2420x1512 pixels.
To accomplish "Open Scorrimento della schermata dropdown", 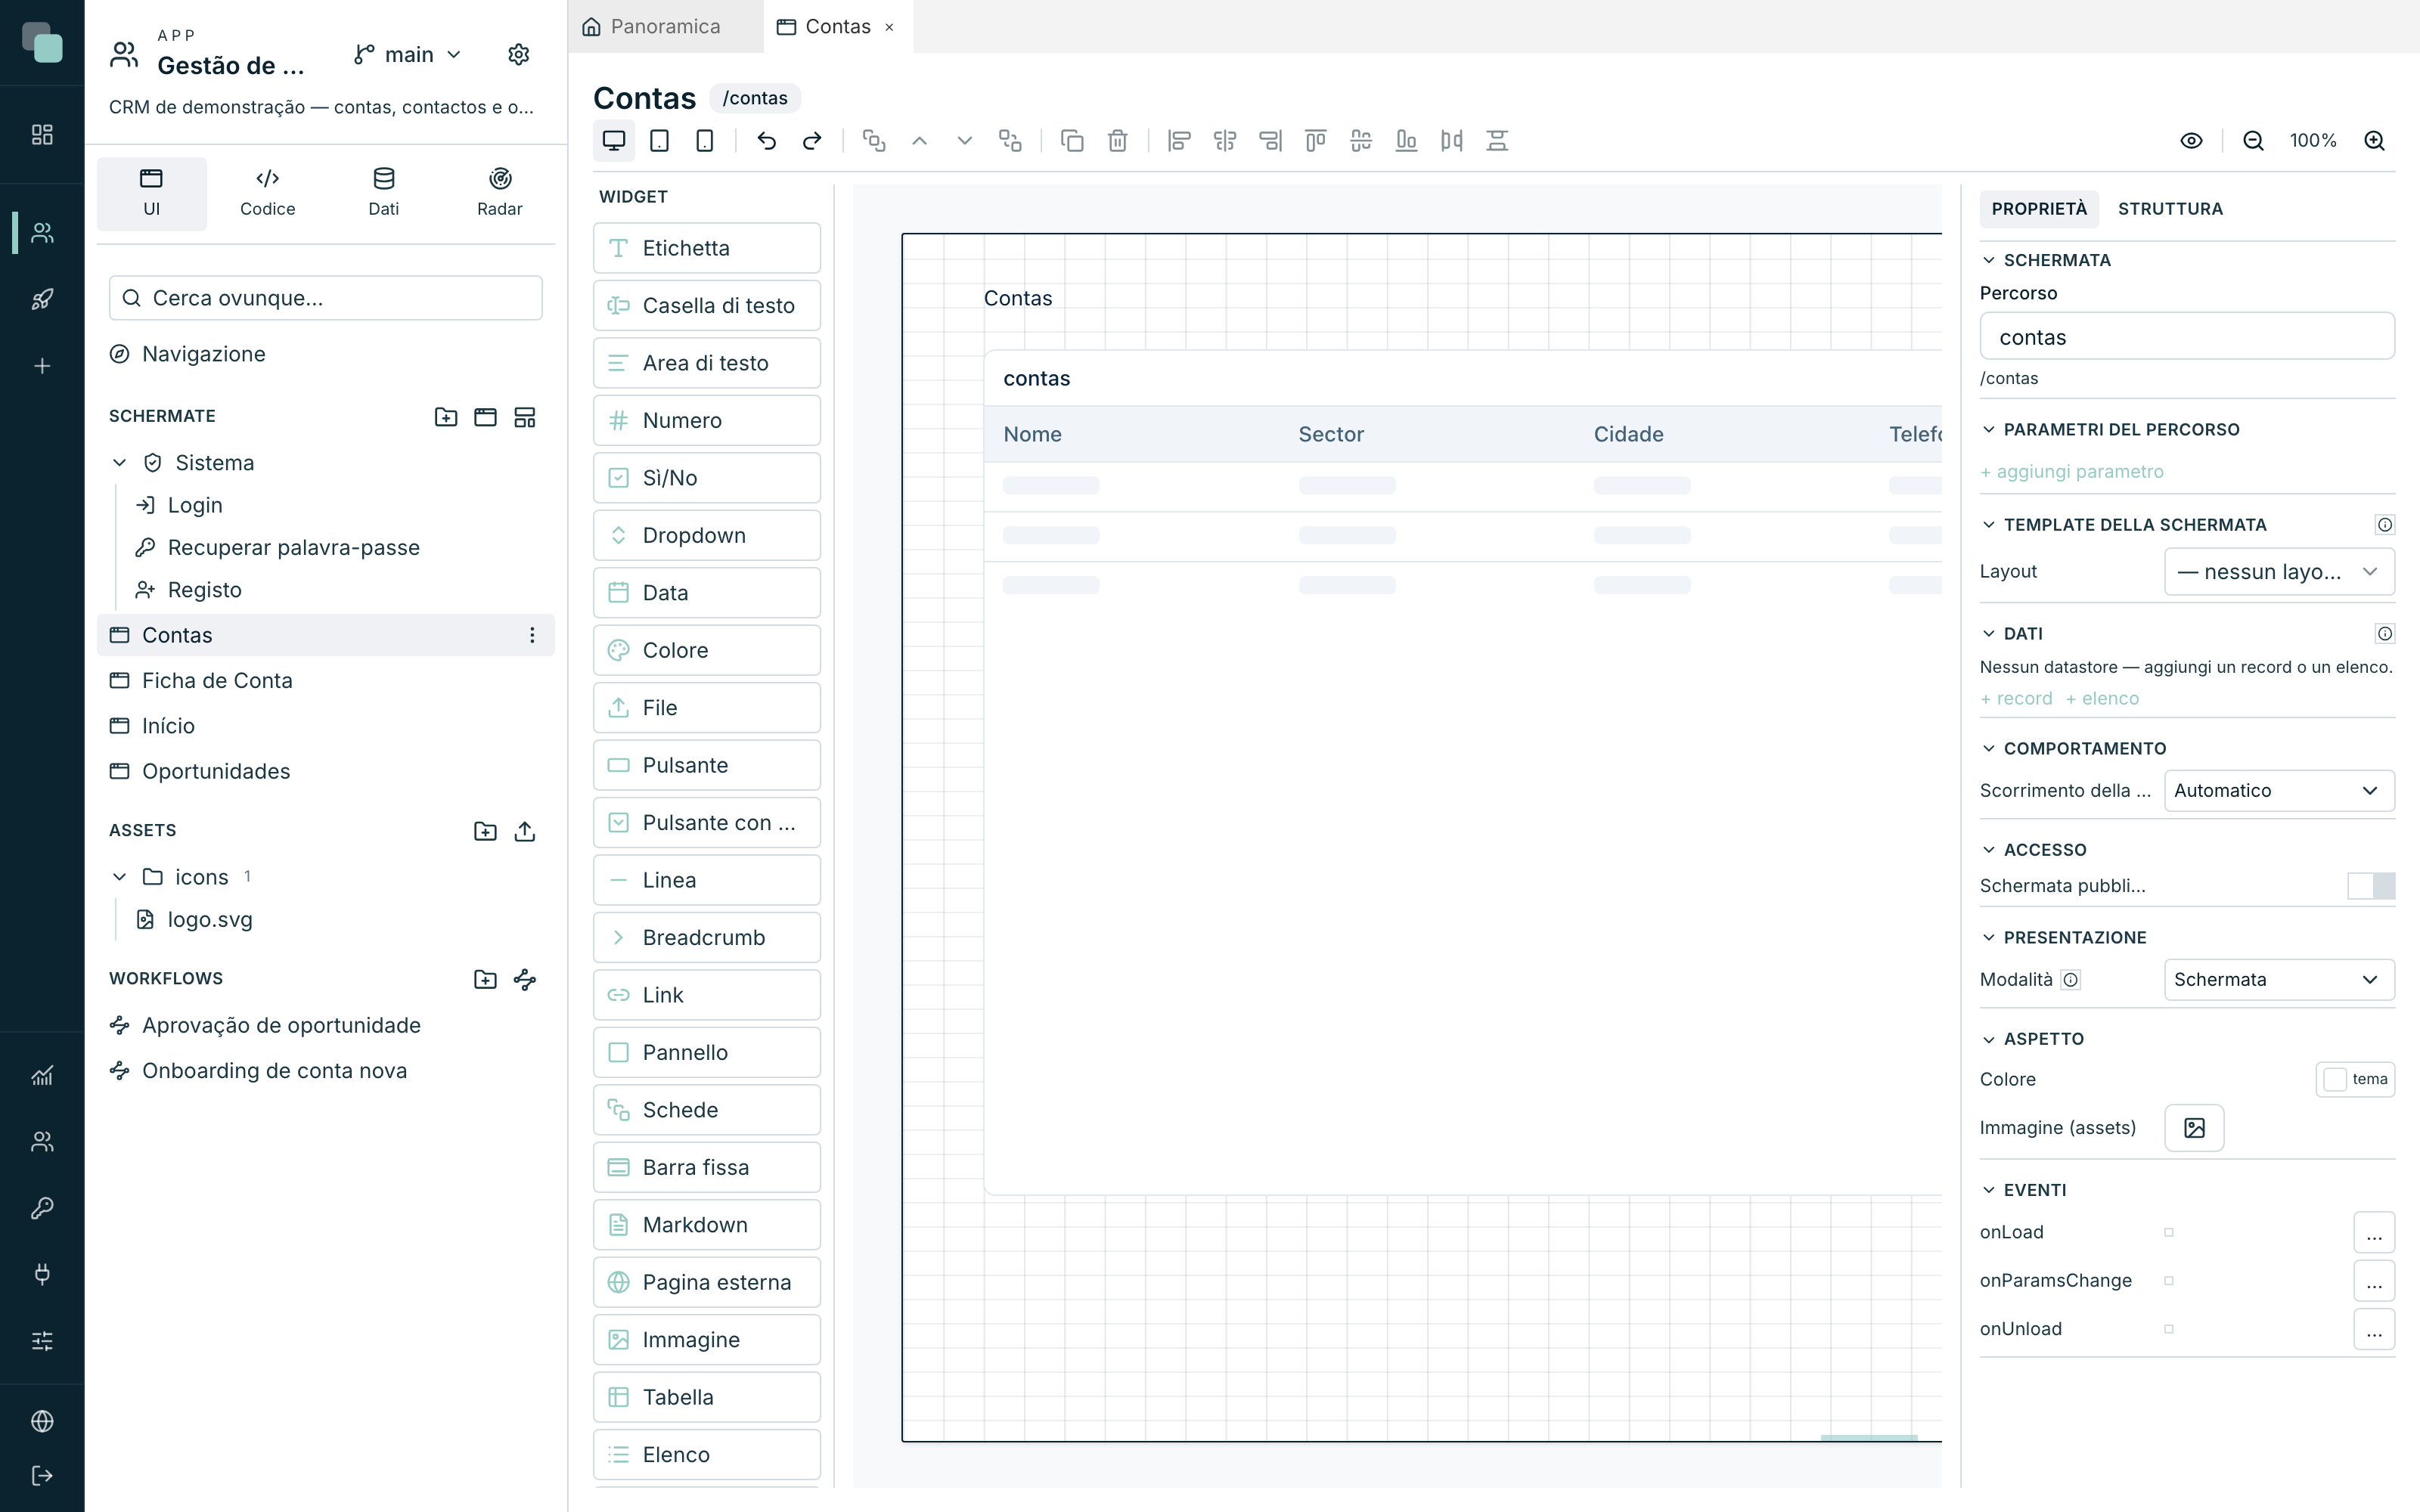I will [2279, 791].
